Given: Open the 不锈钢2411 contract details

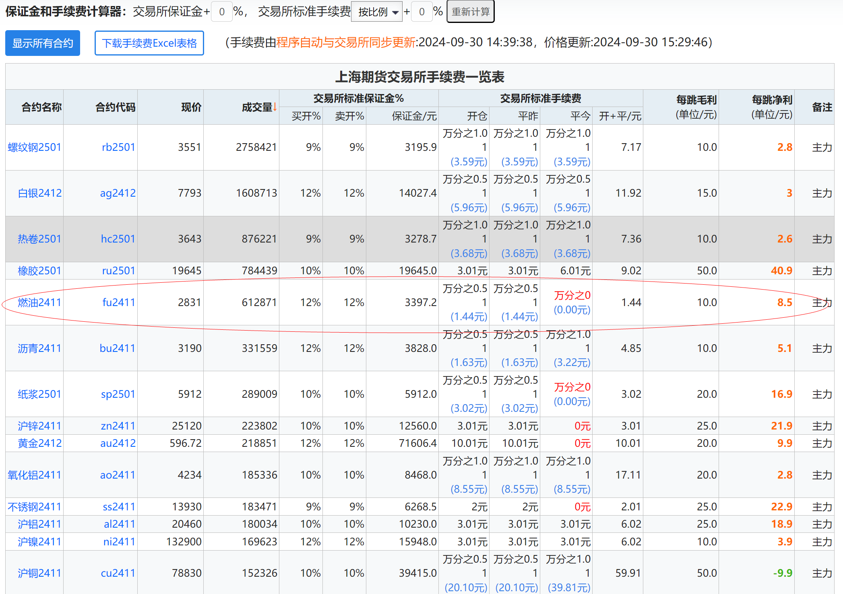Looking at the screenshot, I should click(x=34, y=506).
